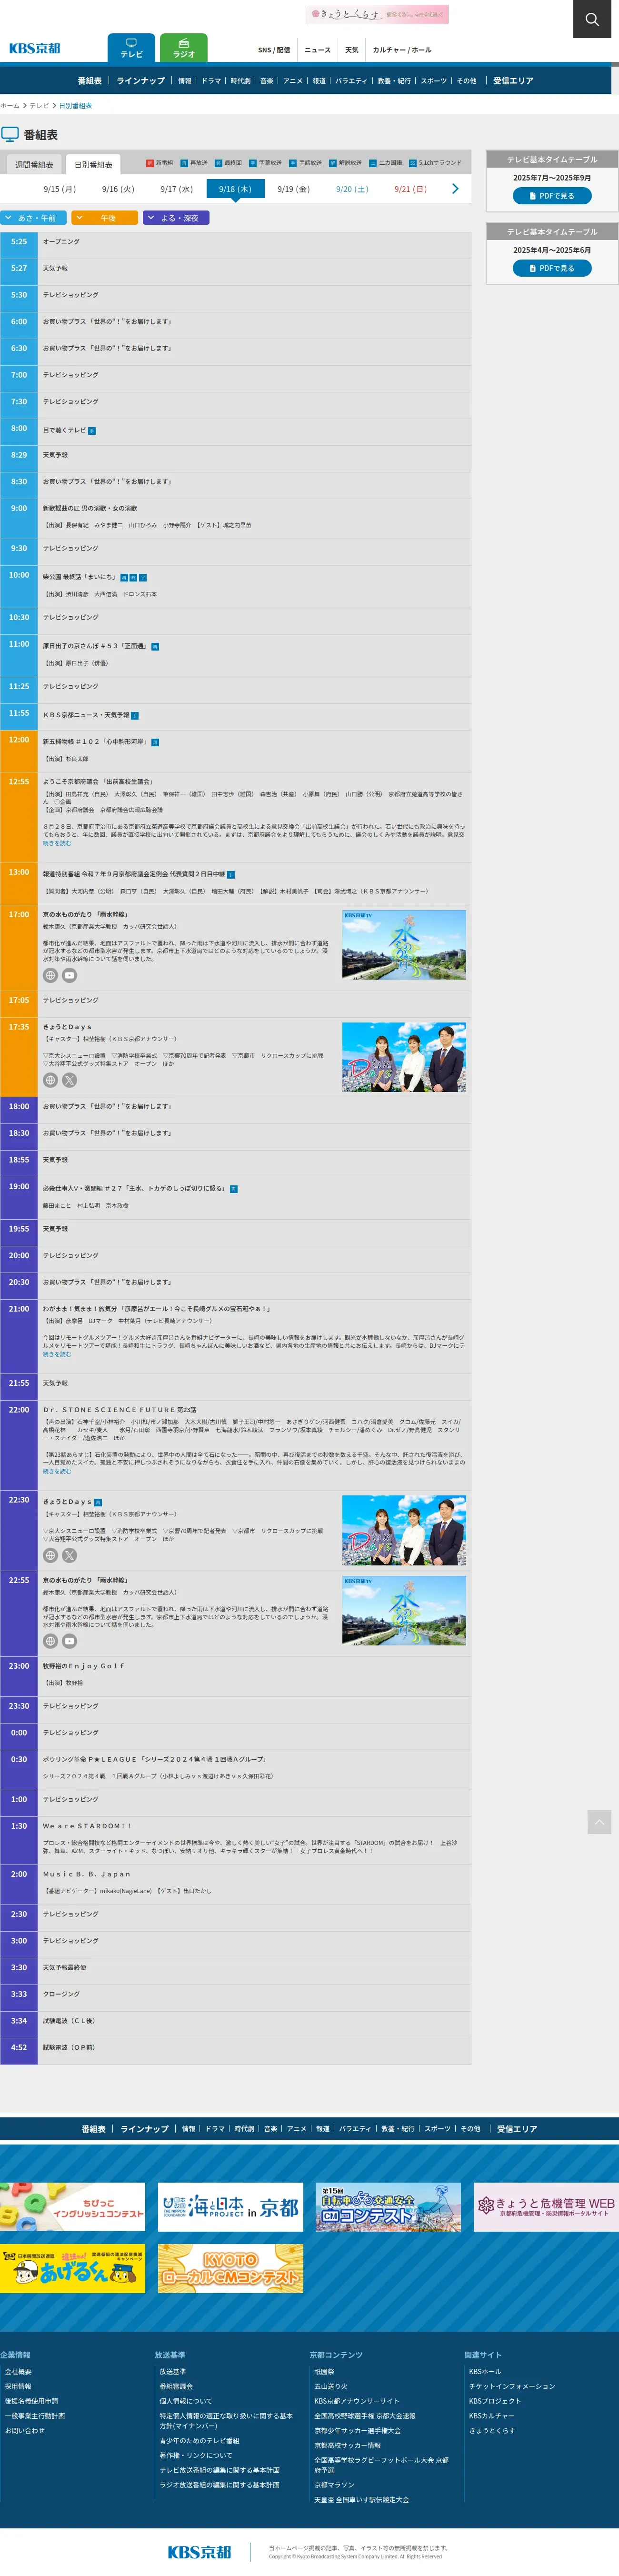Open 祇園祭 footer link
Viewport: 619px width, 2576px height.
click(x=324, y=2371)
